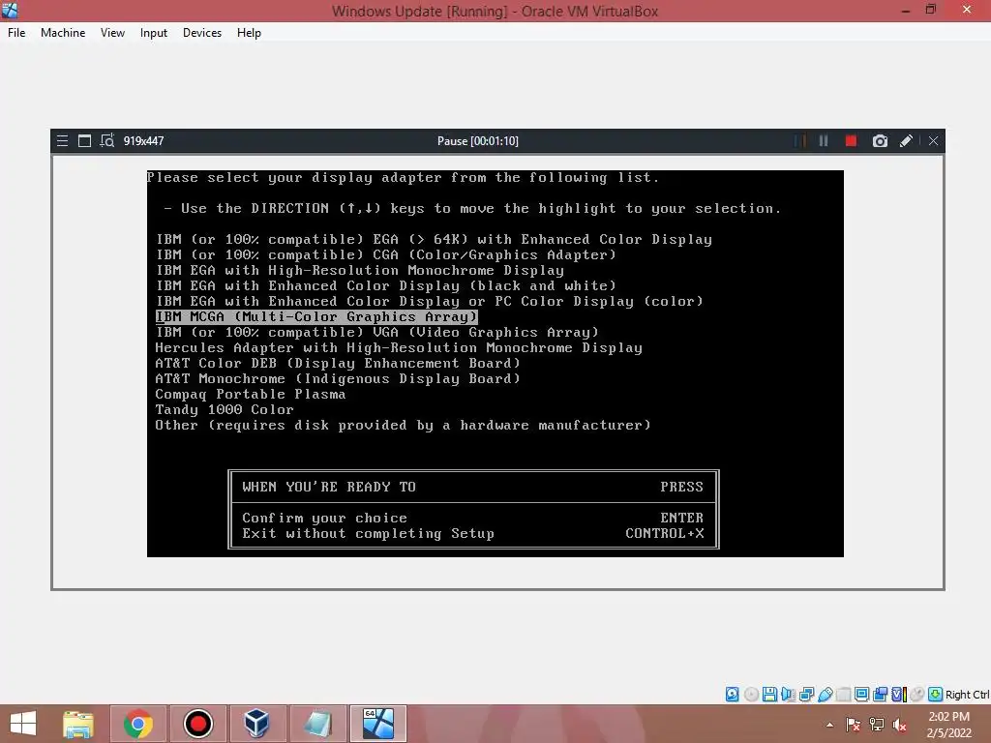Click the display settings indicator icon
The image size is (991, 743).
pos(861,695)
